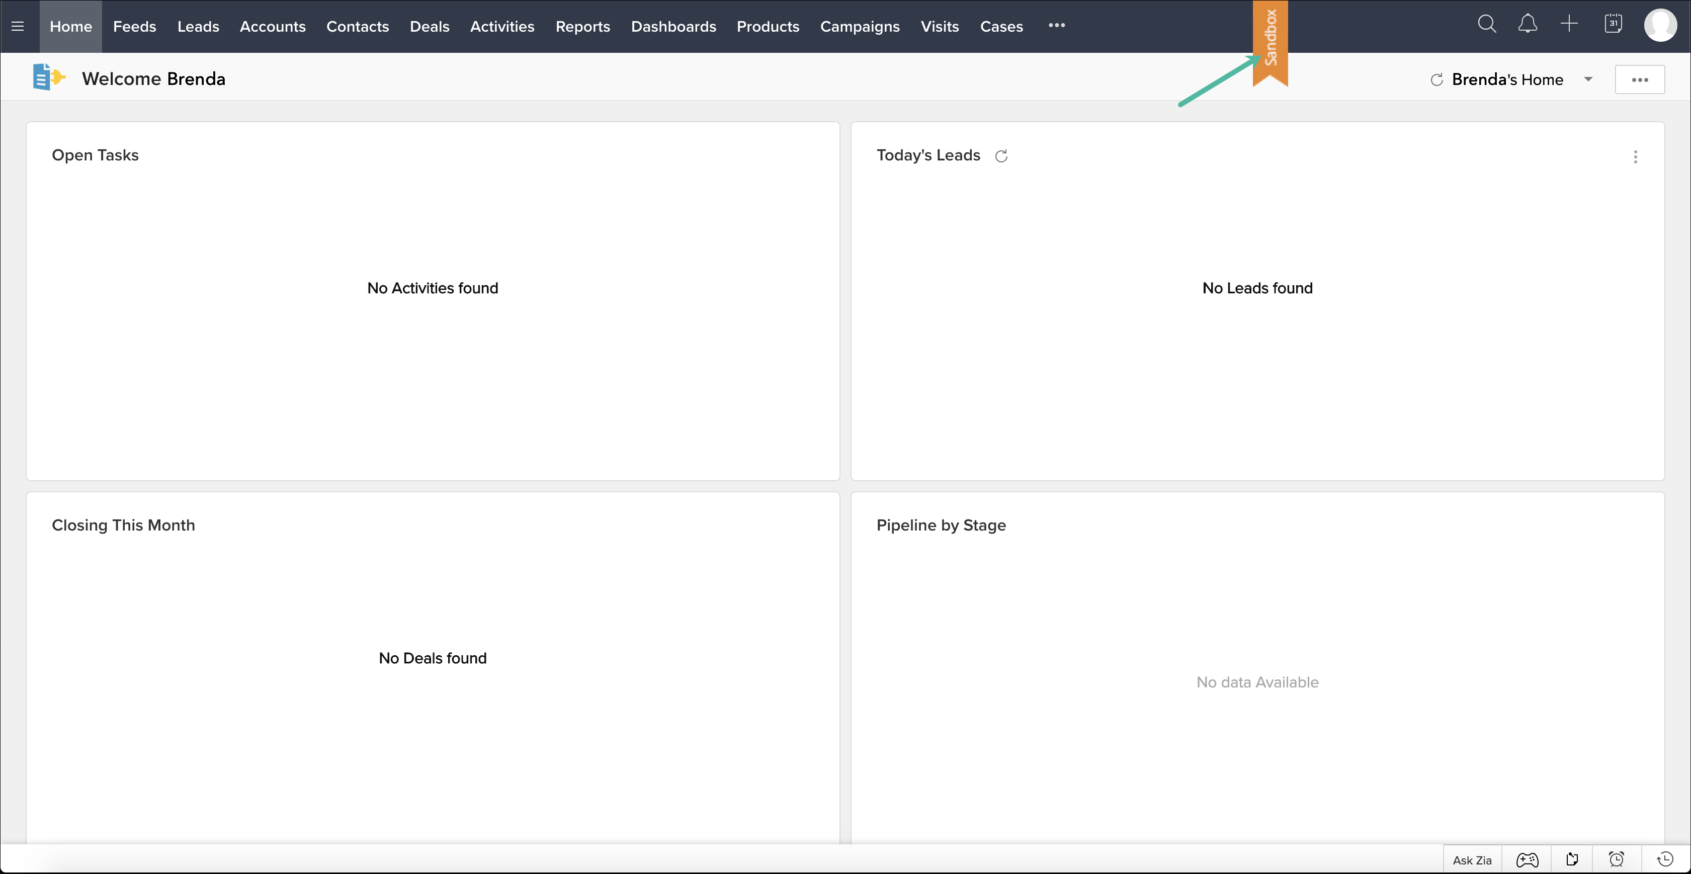This screenshot has height=874, width=1691.
Task: Open Today's Leads vertical dots menu
Action: [1635, 157]
